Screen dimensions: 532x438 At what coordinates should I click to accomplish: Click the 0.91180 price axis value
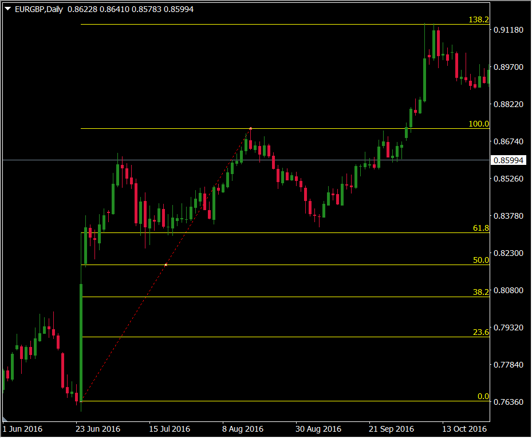509,30
